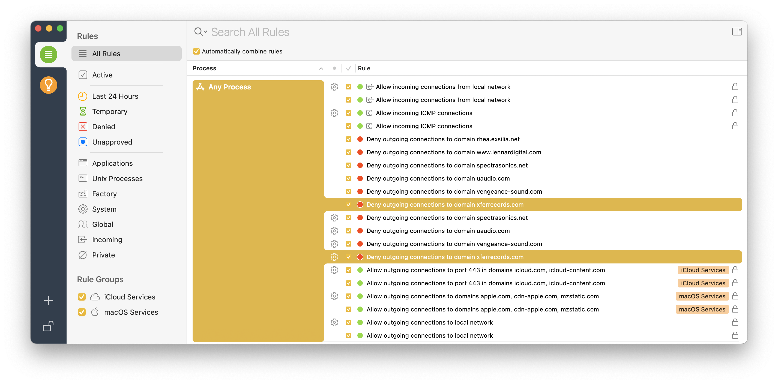Select the Any Process entry
This screenshot has height=384, width=778.
(229, 87)
